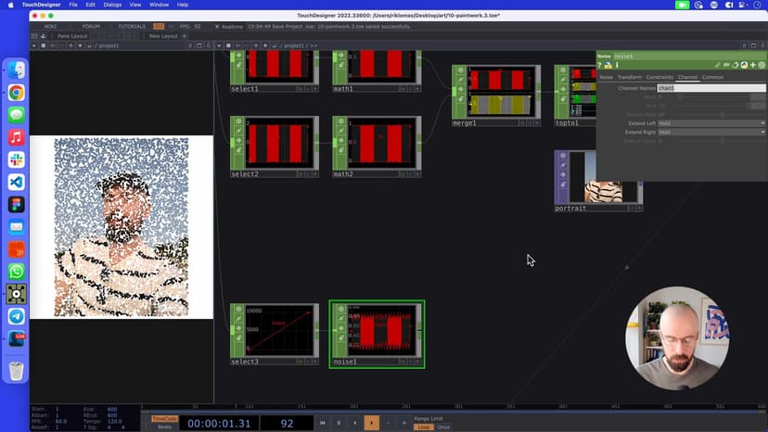This screenshot has width=768, height=432.
Task: Open the TUTORIALS link
Action: click(132, 26)
